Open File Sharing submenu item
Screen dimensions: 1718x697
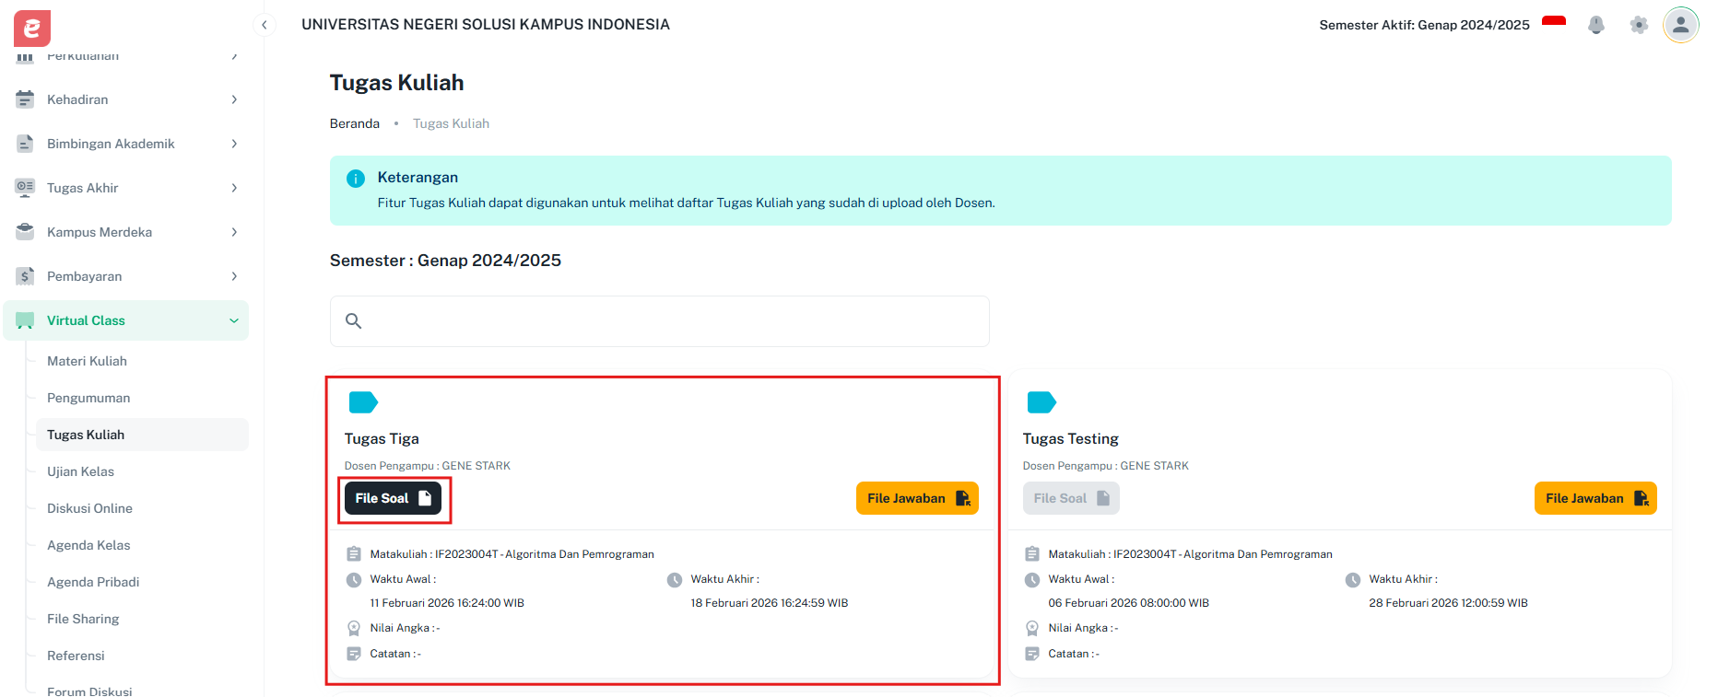(x=142, y=619)
